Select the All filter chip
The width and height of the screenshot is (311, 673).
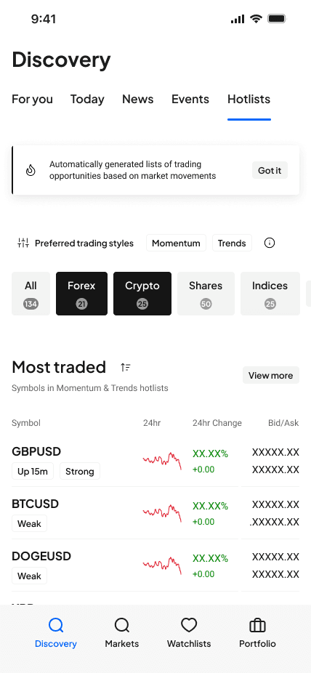coord(31,294)
